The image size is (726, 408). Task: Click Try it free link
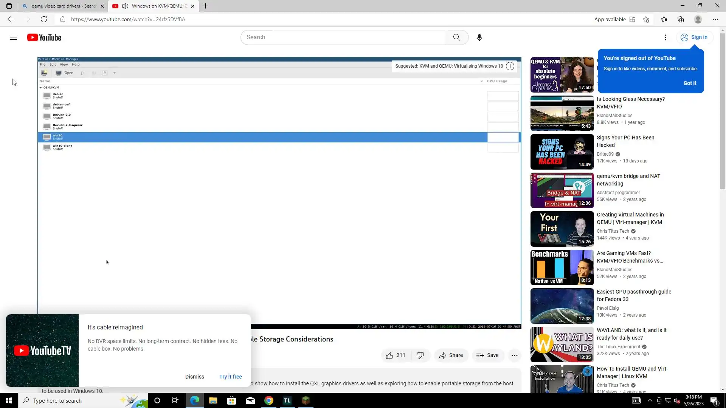click(x=230, y=377)
